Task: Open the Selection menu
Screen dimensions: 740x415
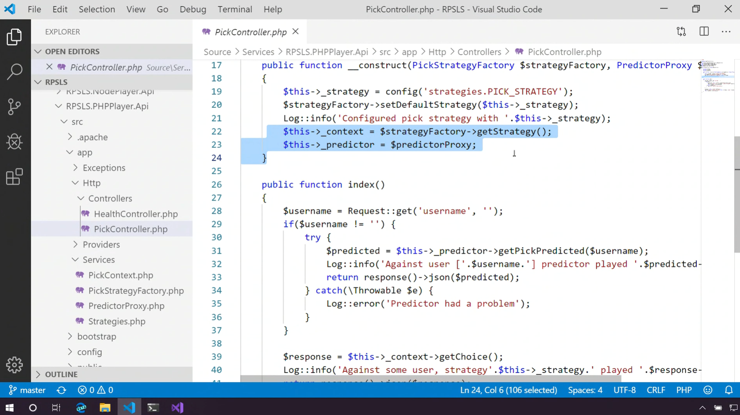Action: tap(97, 9)
